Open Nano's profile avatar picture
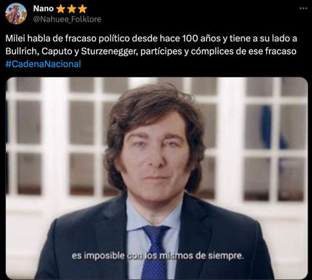The height and width of the screenshot is (280, 312). [16, 14]
